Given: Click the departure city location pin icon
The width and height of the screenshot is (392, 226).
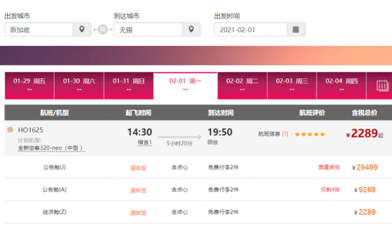Looking at the screenshot, I should click(x=81, y=29).
